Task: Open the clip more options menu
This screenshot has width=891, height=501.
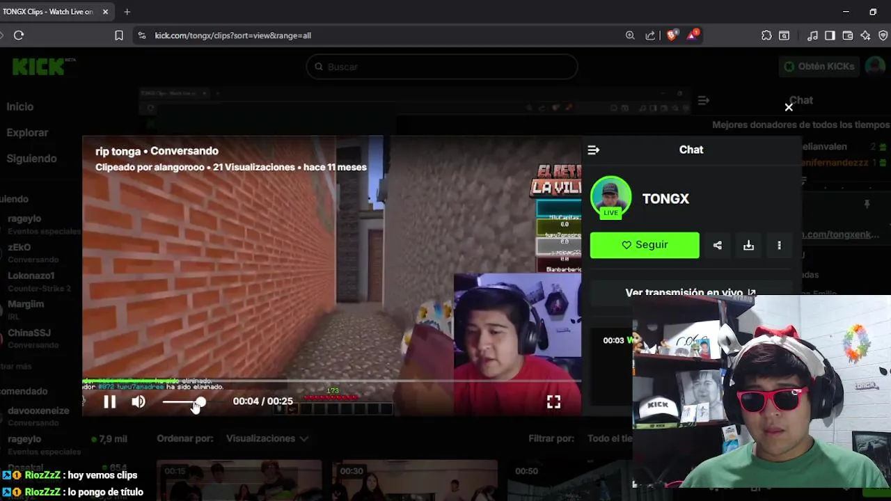Action: pos(779,245)
